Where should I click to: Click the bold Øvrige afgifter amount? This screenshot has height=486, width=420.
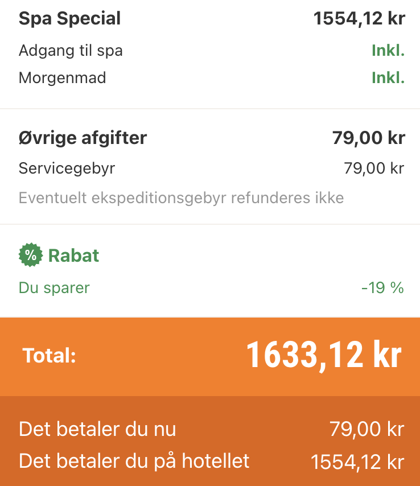click(x=368, y=138)
